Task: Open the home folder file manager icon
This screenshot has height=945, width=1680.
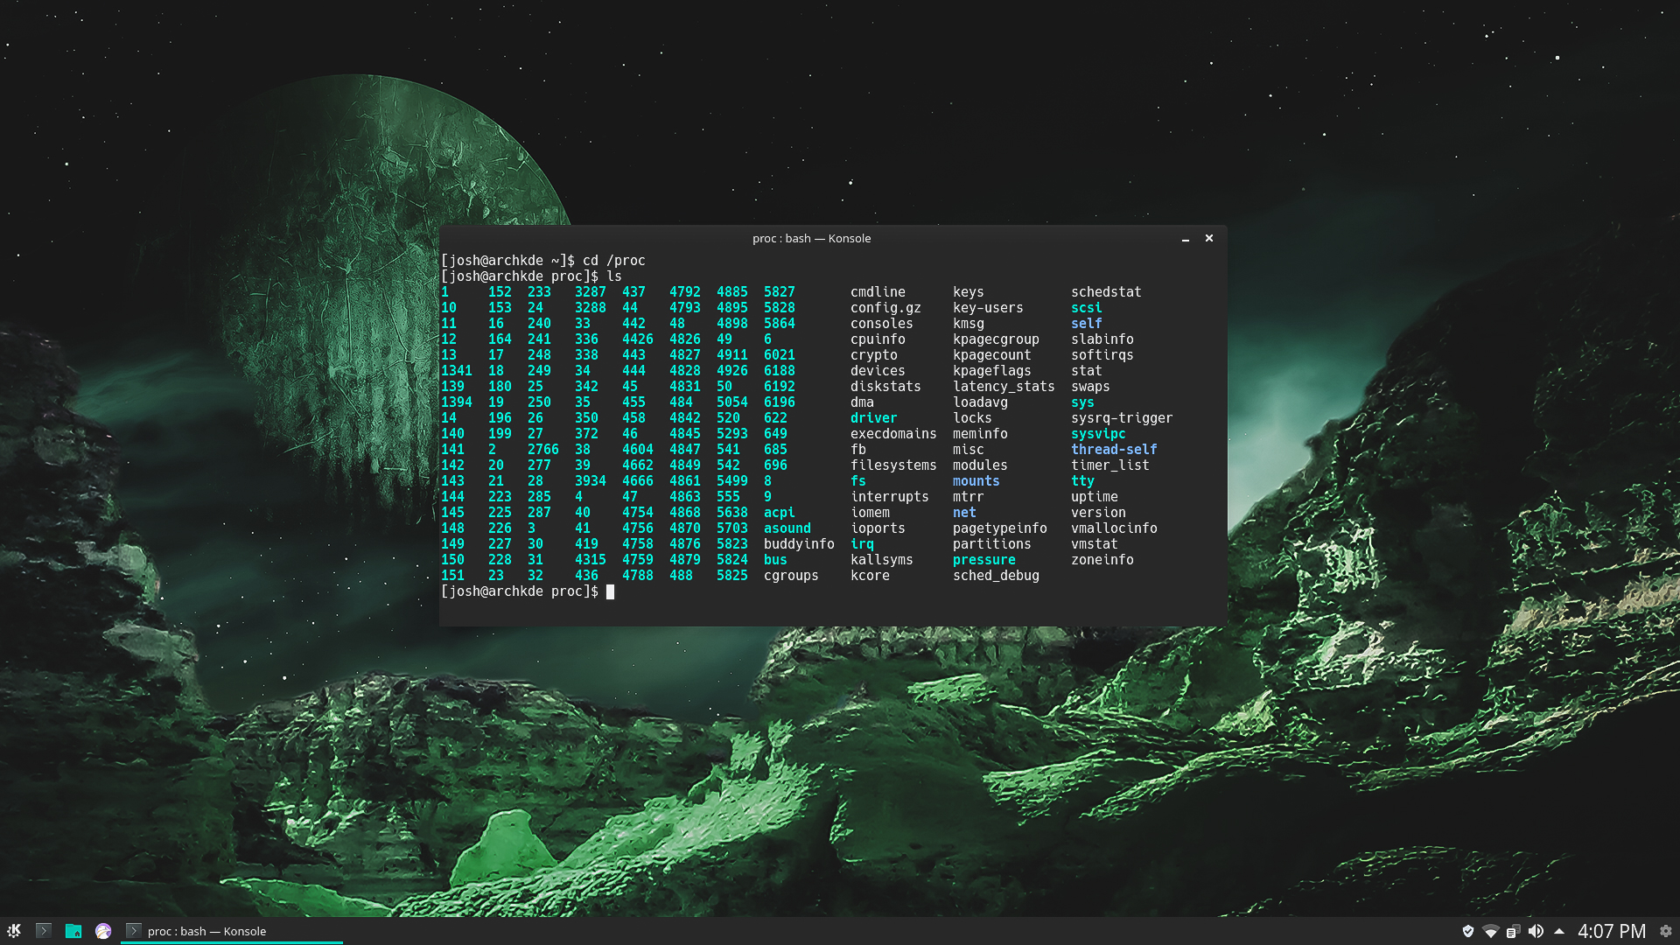Action: point(73,931)
